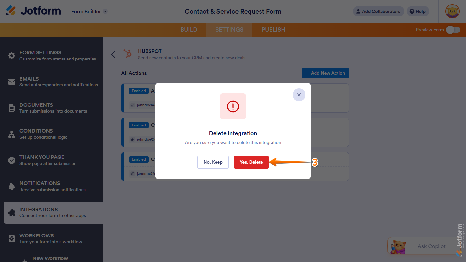Toggle the Preview Form switch

point(453,30)
